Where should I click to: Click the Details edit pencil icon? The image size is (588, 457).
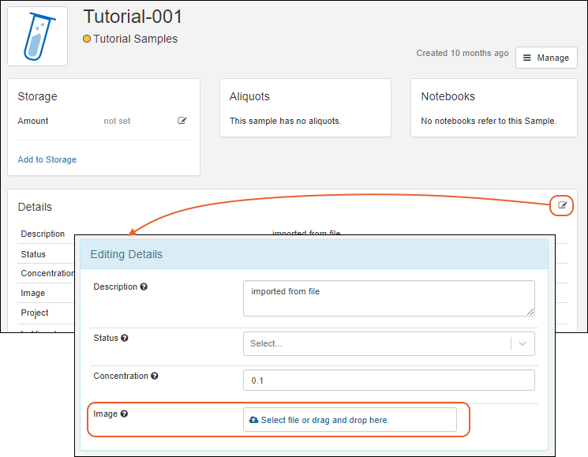(x=562, y=205)
